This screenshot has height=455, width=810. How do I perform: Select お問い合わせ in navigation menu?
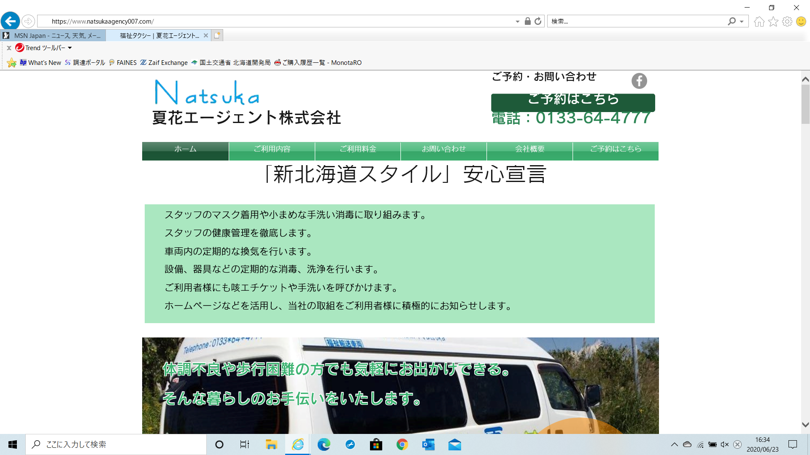443,151
